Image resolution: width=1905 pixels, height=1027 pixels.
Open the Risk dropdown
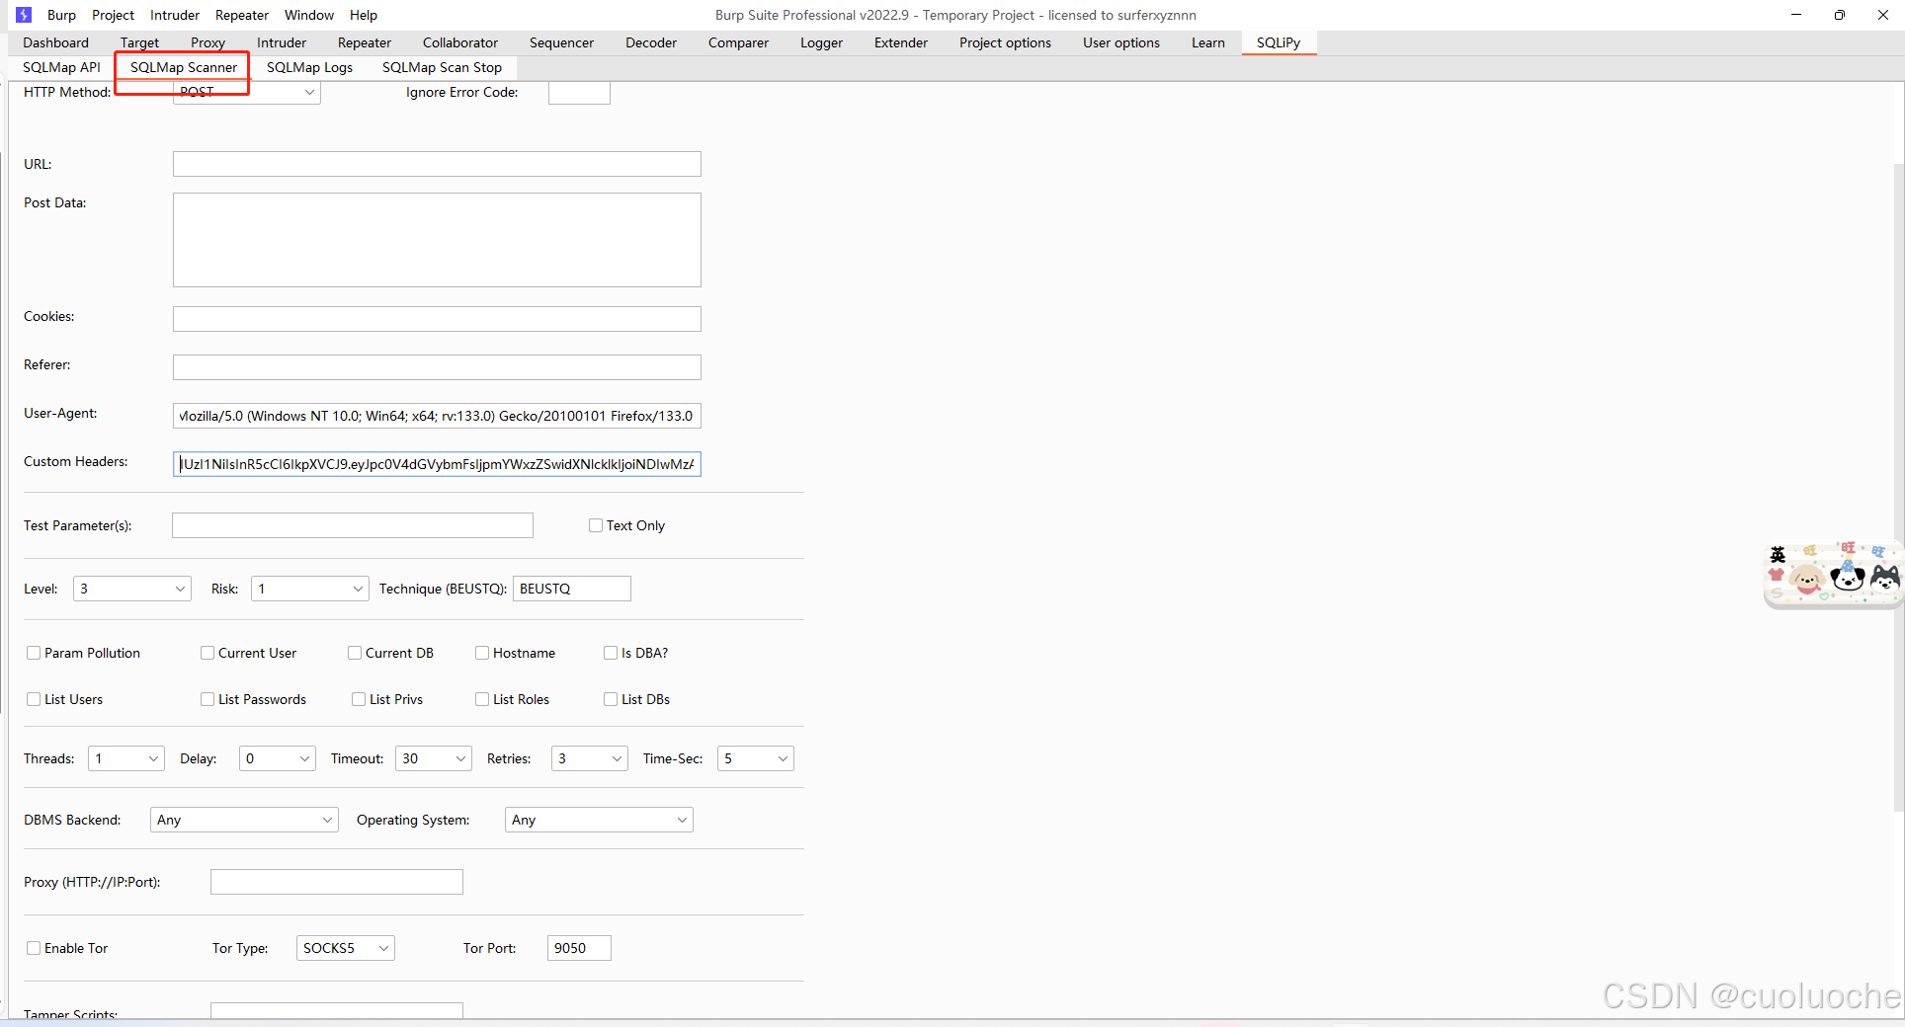pyautogui.click(x=310, y=589)
